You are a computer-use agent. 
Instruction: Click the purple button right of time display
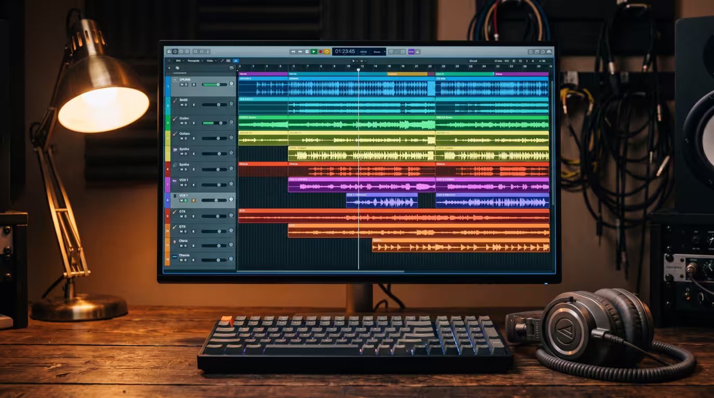pos(411,52)
